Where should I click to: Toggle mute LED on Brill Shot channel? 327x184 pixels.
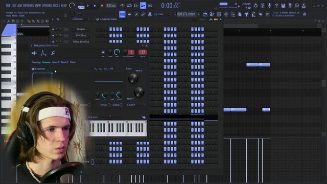pos(53,36)
